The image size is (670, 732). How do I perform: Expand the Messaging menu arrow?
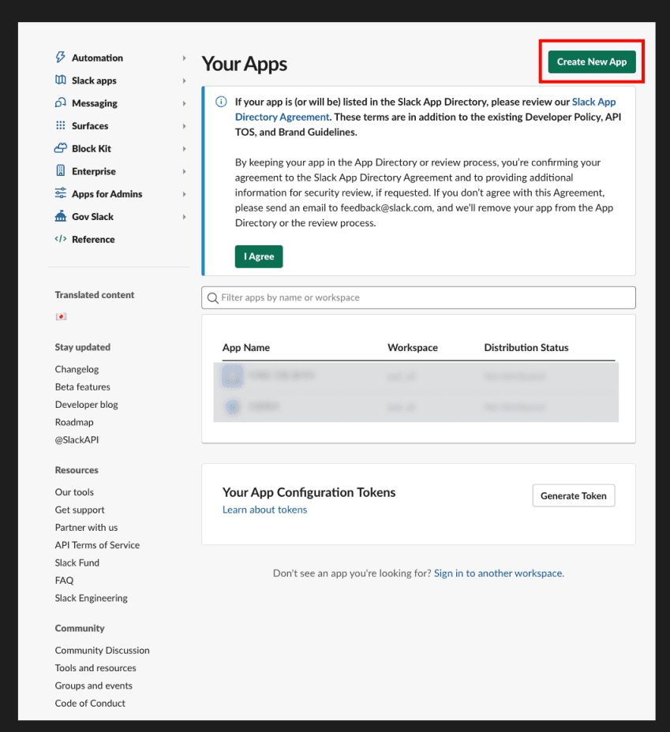pyautogui.click(x=184, y=103)
